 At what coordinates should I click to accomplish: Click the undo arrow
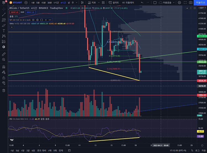[142, 2]
